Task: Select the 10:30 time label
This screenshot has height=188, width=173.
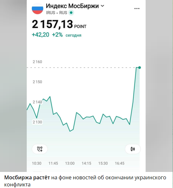Action: [37, 163]
